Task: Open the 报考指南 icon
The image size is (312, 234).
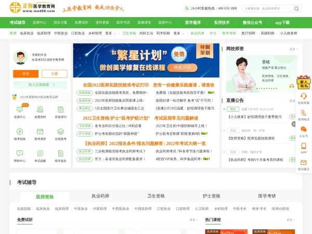Action: (x=20, y=132)
